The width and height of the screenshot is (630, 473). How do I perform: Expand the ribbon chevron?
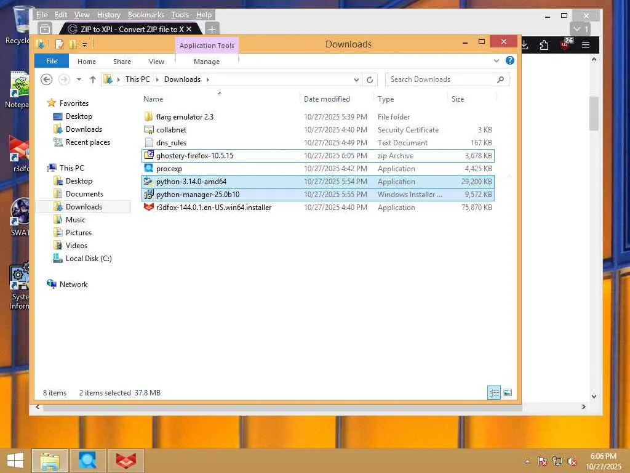496,61
